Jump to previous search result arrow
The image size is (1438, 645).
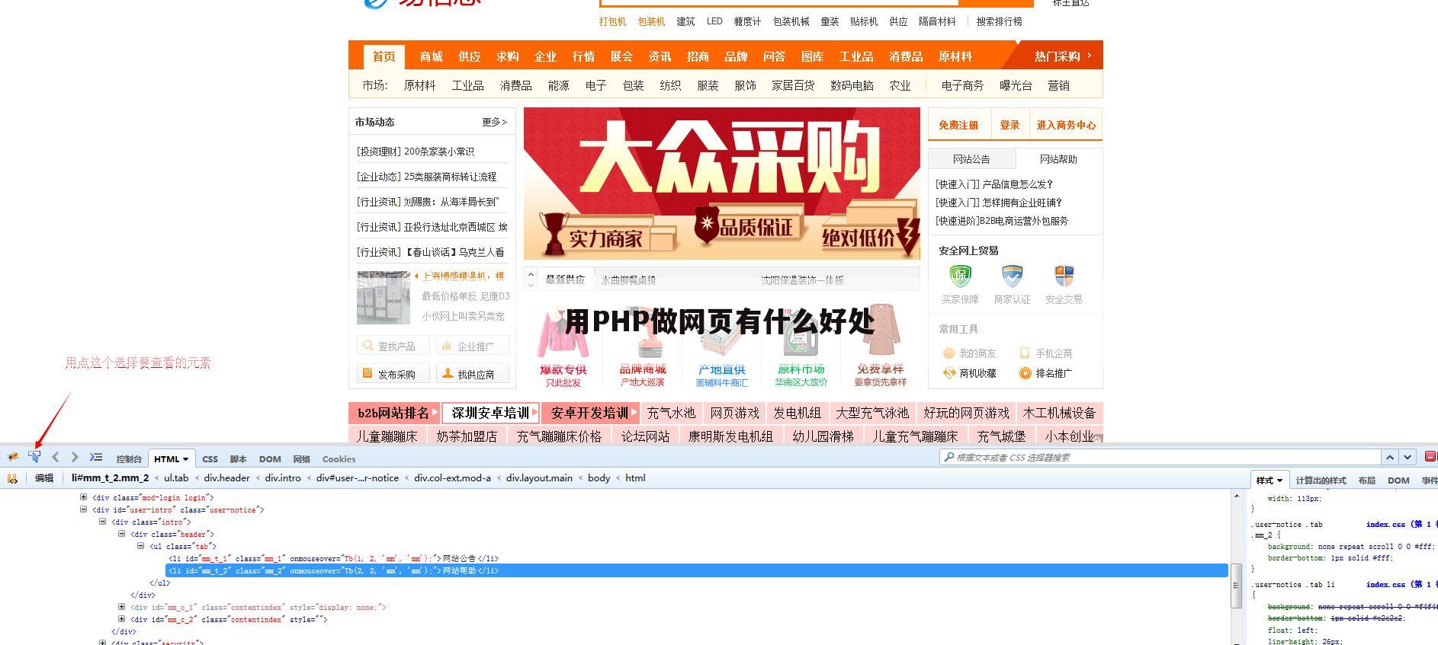point(1390,457)
